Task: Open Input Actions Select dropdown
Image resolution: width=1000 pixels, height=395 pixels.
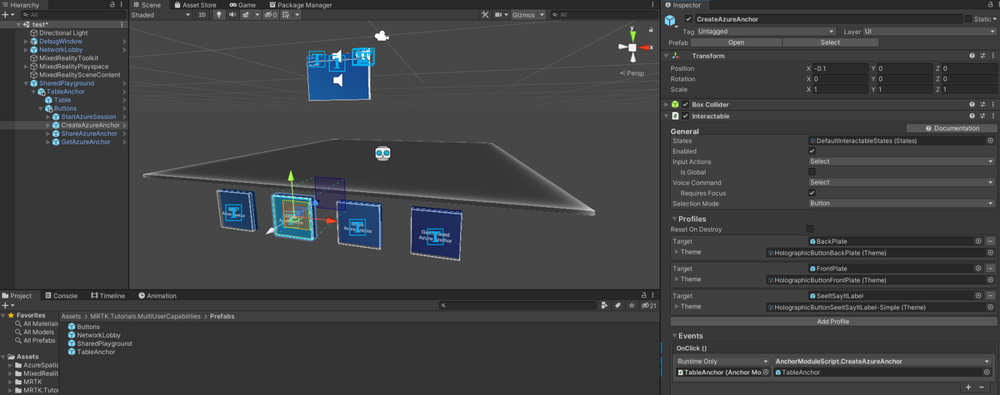Action: pyautogui.click(x=901, y=162)
